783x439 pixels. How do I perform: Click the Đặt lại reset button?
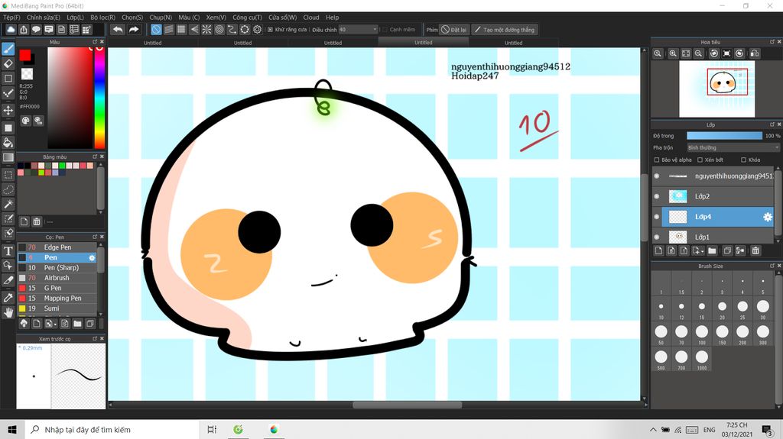[454, 30]
